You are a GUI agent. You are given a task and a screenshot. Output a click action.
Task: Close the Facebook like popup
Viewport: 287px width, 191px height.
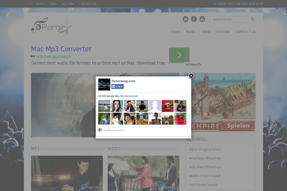tap(191, 75)
